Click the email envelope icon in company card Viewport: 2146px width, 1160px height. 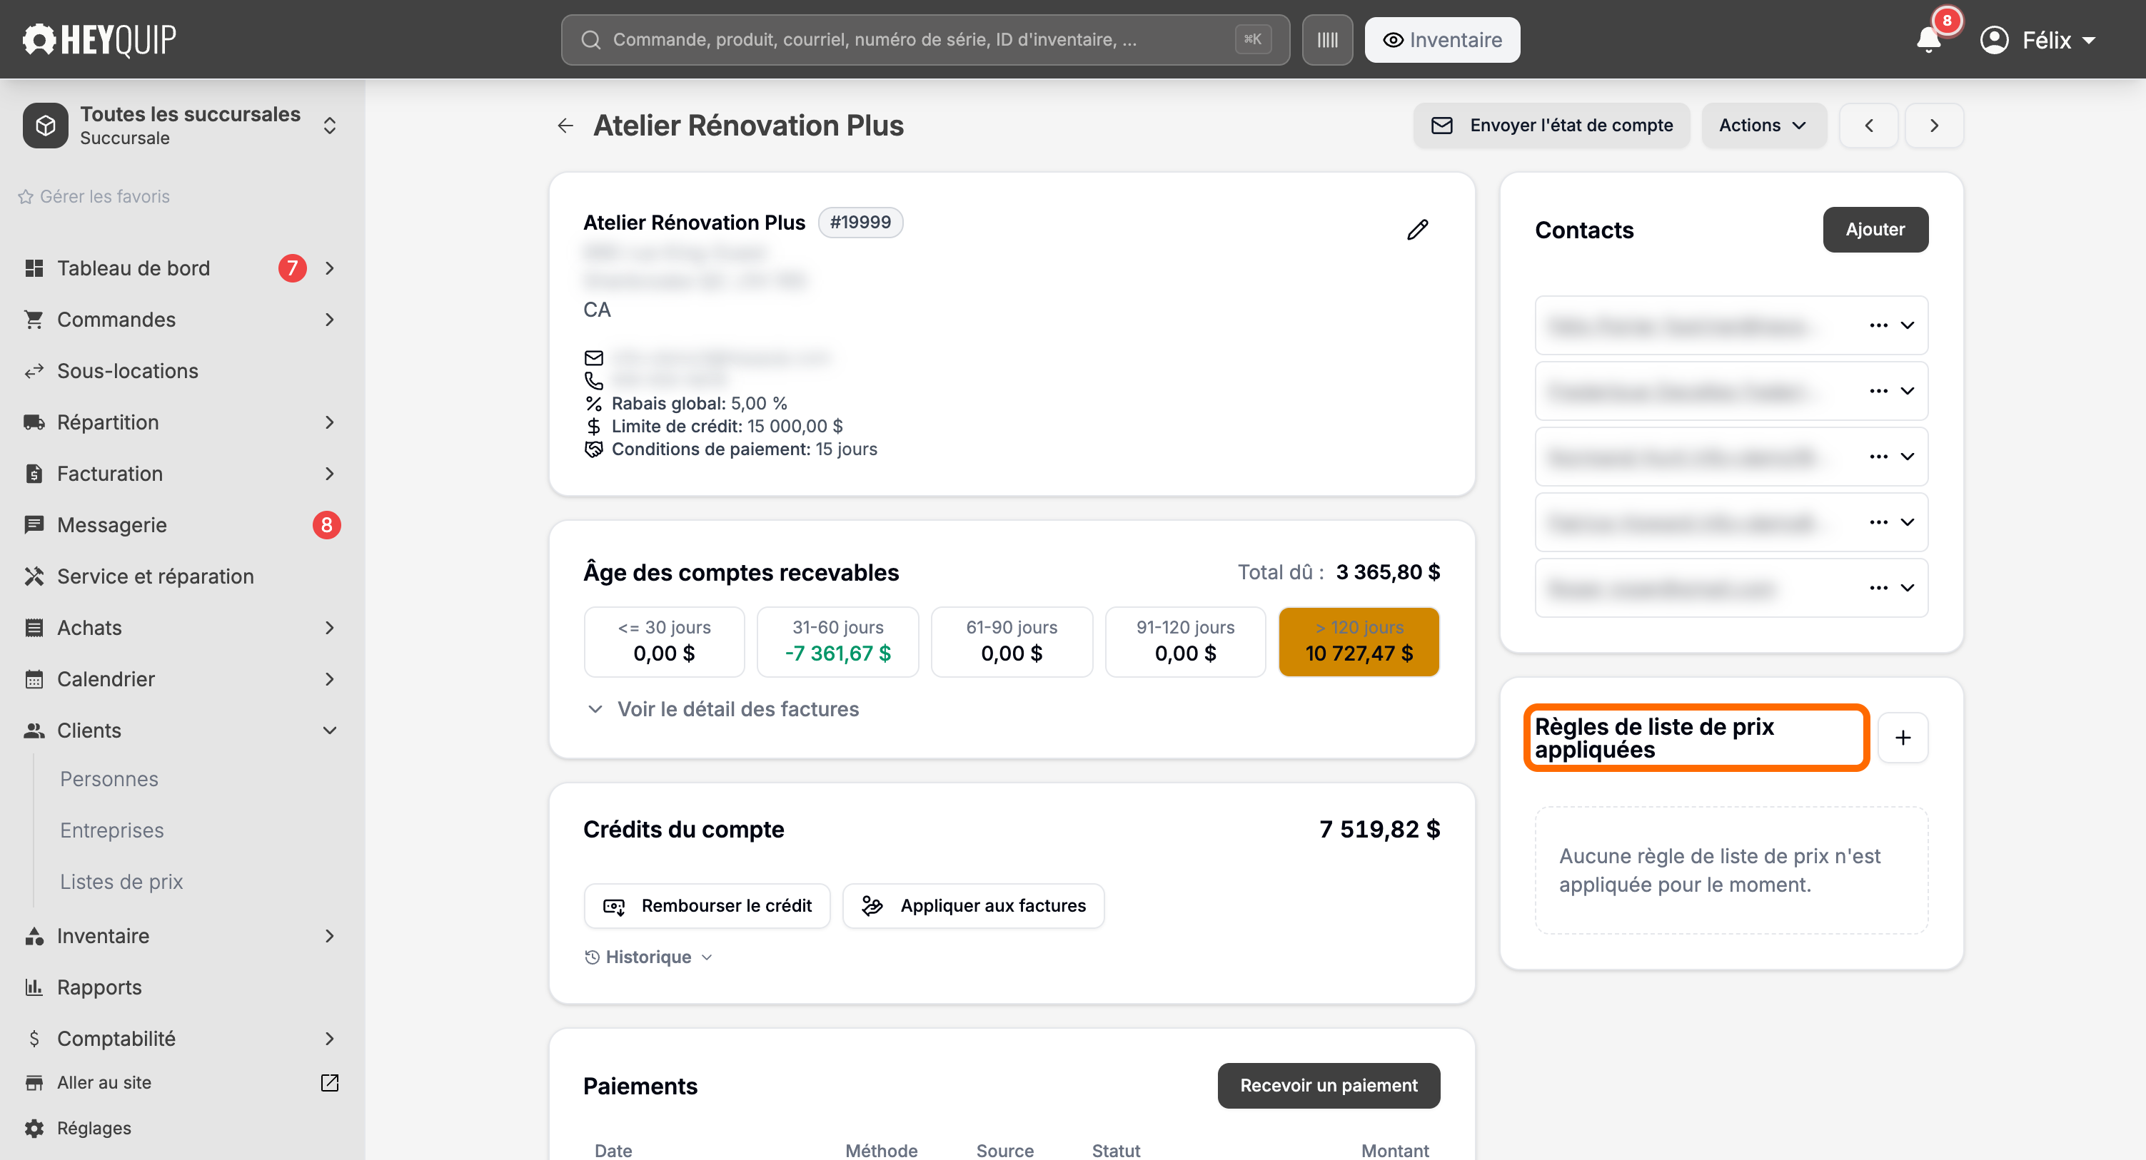(x=593, y=358)
